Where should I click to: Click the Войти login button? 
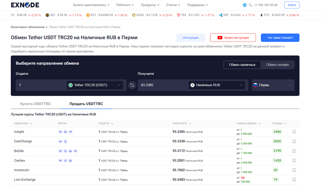(292, 5)
